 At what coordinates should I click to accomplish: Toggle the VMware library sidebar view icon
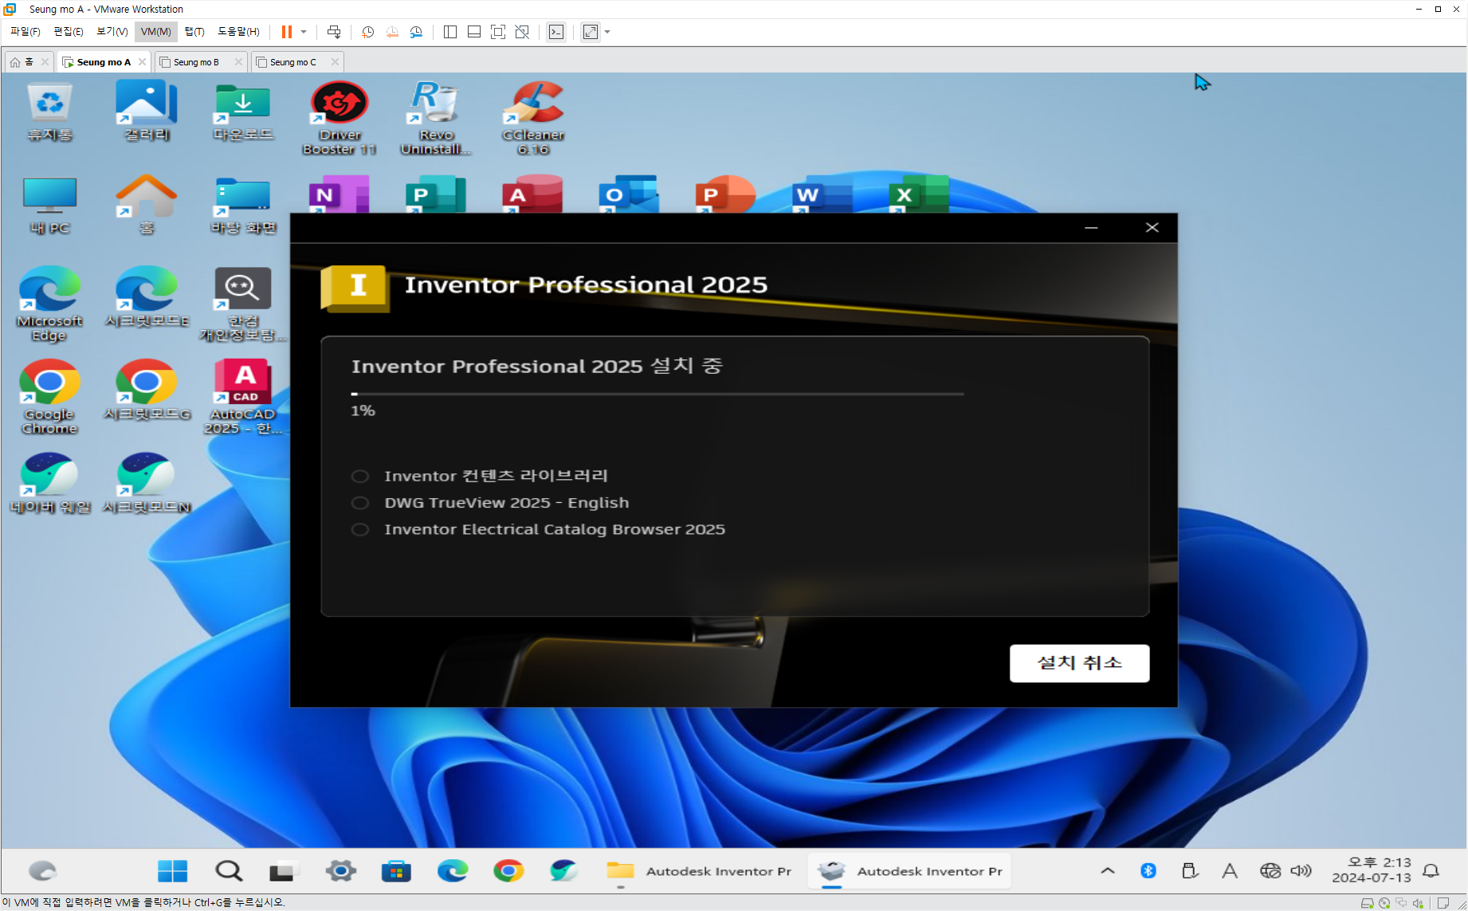click(450, 32)
